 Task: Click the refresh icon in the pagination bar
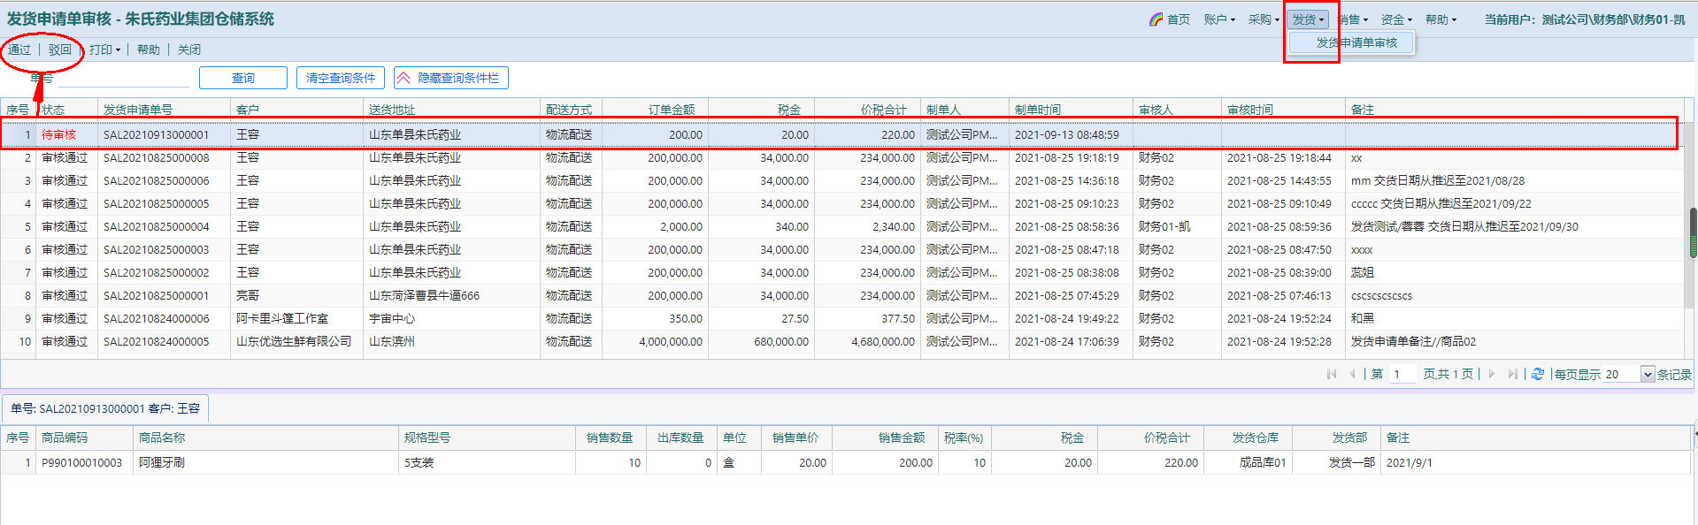coord(1538,374)
